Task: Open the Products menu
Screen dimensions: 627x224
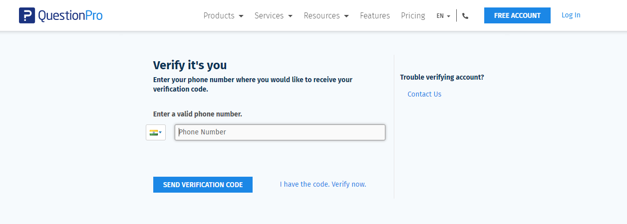Action: point(219,16)
